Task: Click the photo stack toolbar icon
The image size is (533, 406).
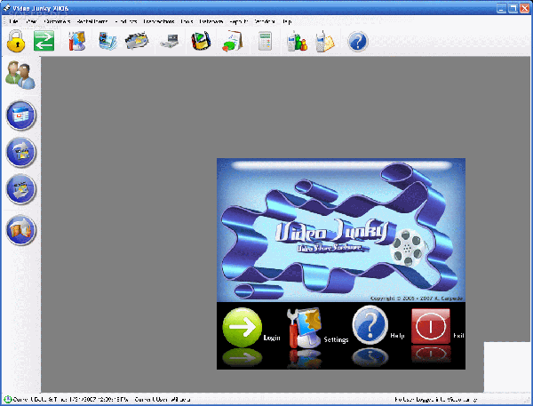Action: [107, 41]
